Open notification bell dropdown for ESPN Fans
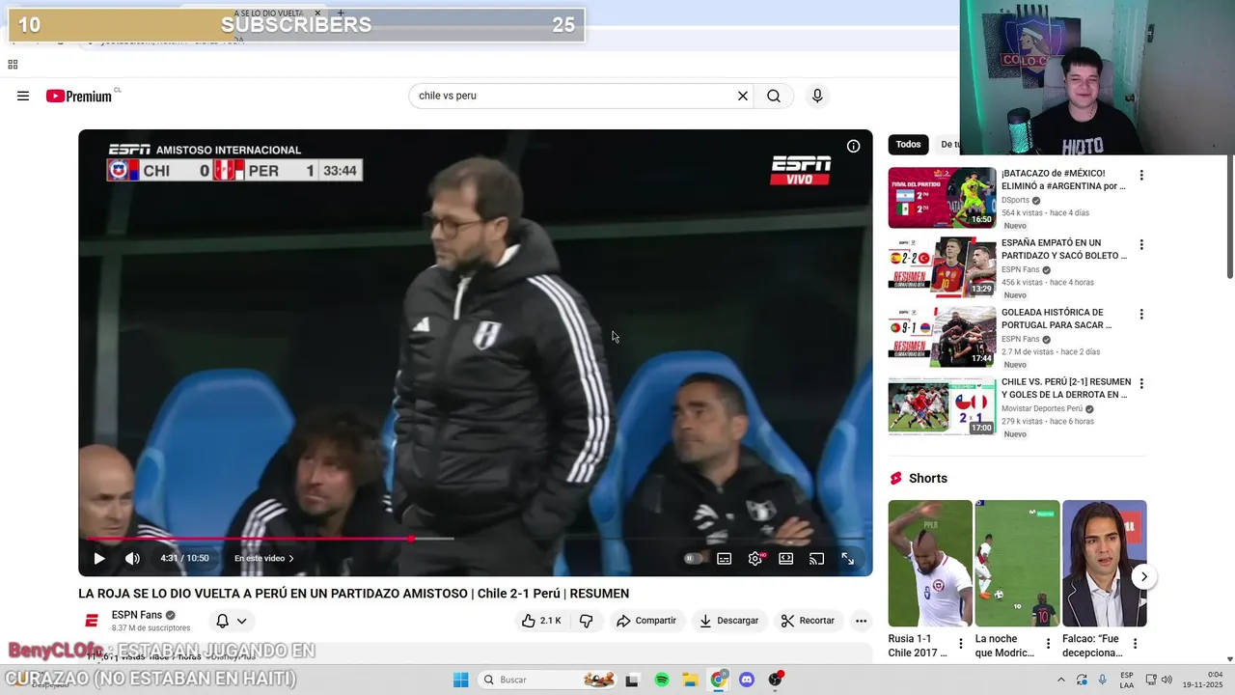 coord(231,621)
